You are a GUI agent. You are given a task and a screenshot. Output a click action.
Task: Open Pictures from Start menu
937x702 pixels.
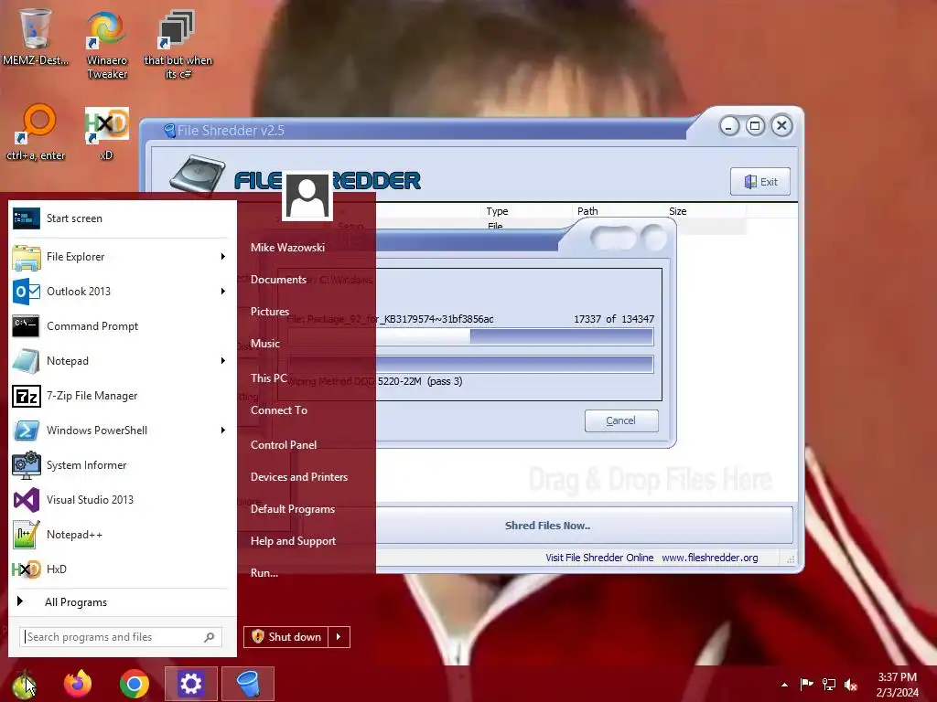click(270, 312)
